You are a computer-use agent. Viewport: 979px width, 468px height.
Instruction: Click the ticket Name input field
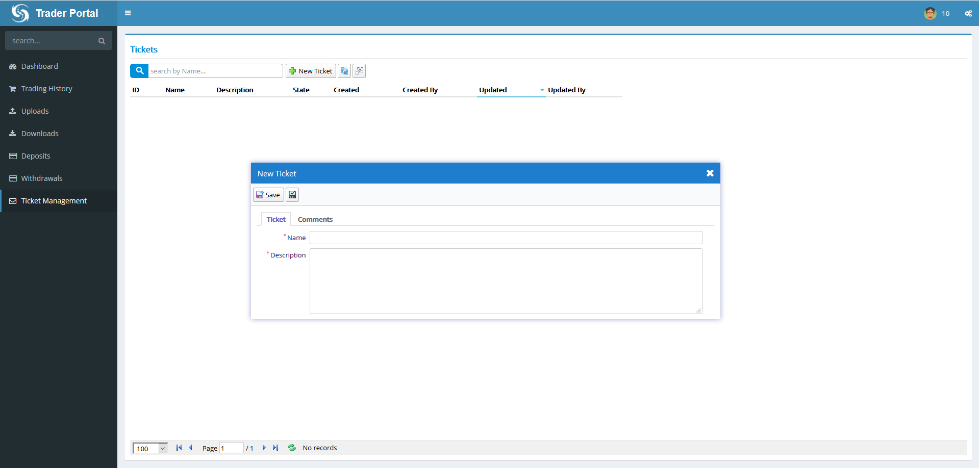506,238
